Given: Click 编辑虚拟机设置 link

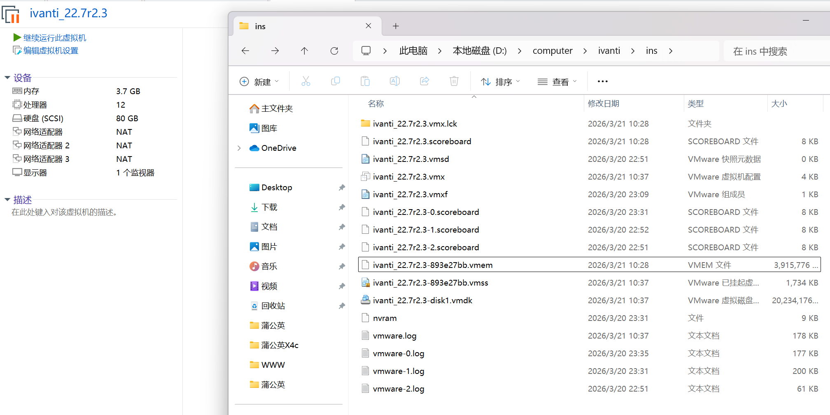Looking at the screenshot, I should click(51, 51).
